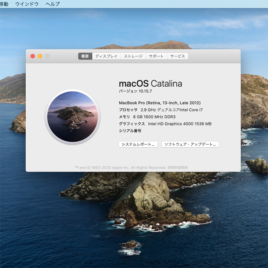Switch to the ディスプレイ tab

[x=106, y=56]
